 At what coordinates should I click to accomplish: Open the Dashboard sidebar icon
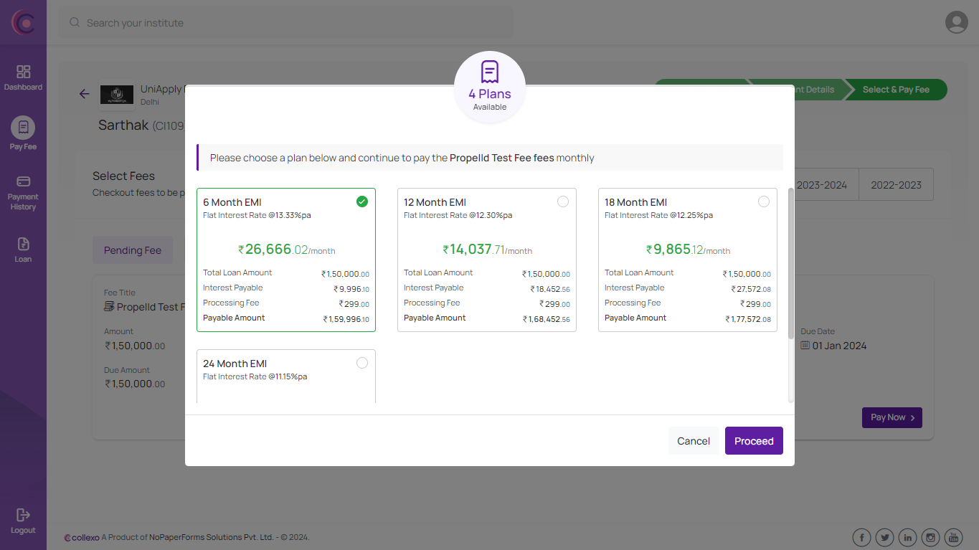[23, 77]
